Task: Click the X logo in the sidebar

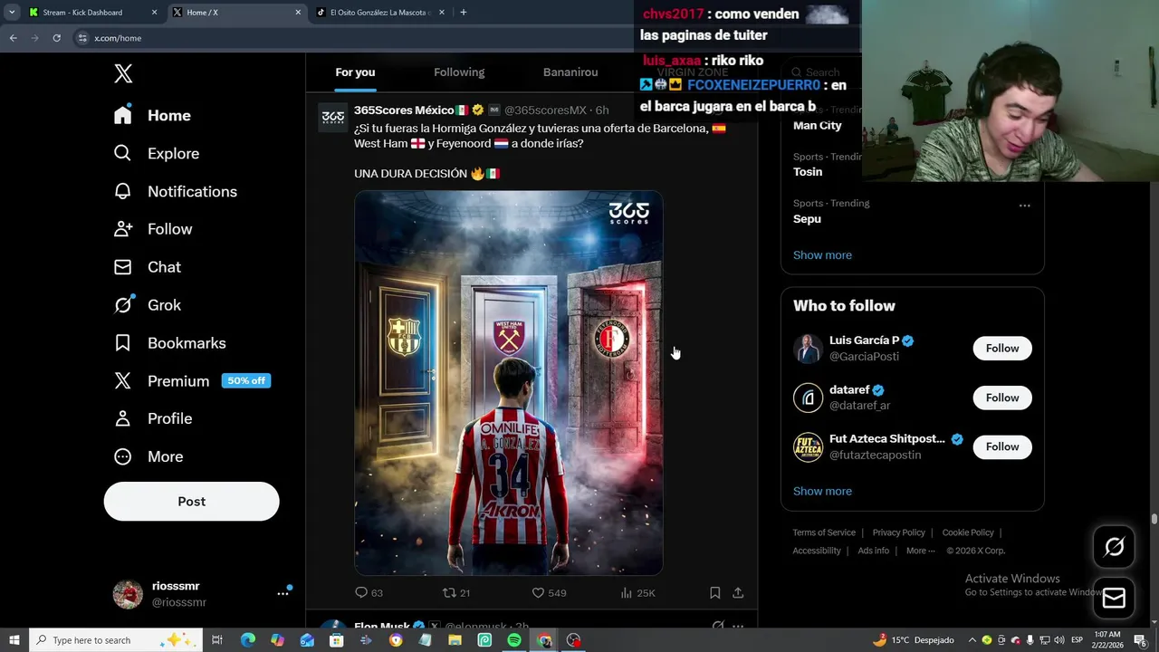Action: tap(123, 73)
